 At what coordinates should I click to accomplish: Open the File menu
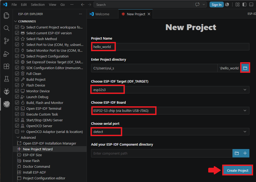point(14,4)
